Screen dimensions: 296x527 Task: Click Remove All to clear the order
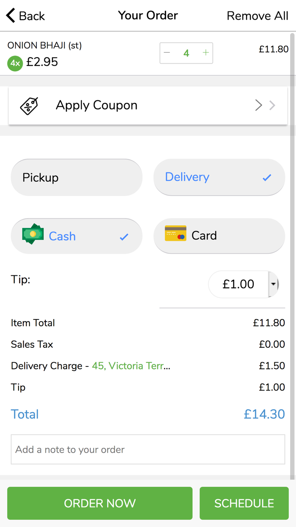[257, 16]
